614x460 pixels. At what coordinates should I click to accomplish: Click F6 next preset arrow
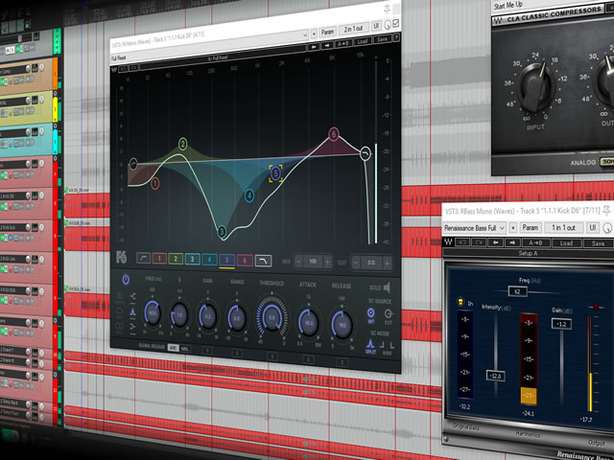point(327,46)
